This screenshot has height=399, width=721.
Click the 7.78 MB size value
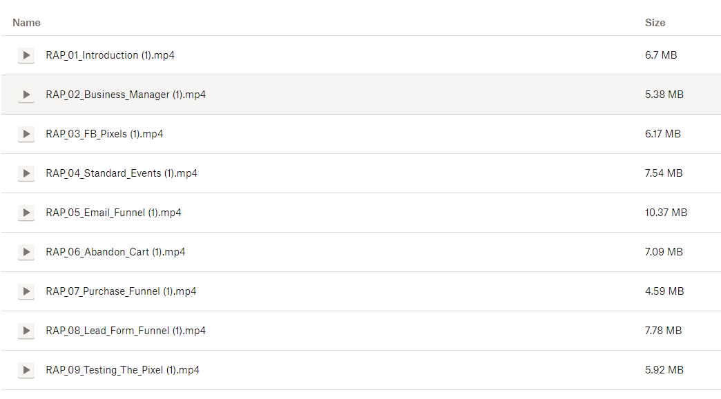(663, 331)
